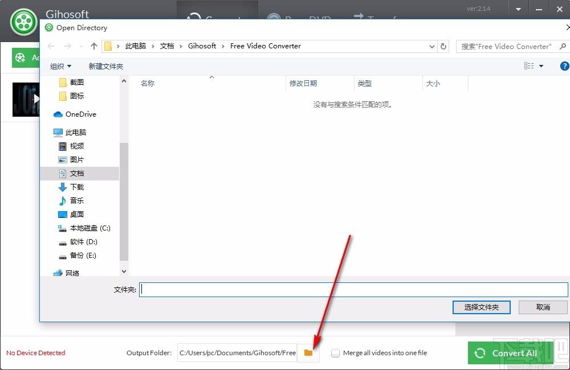Click the 新建文件夹 button
The image size is (570, 370).
[x=106, y=66]
